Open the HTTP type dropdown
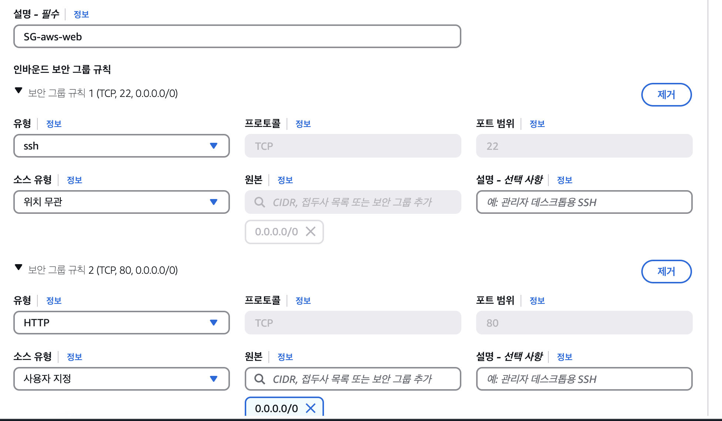Viewport: 722px width, 421px height. (x=121, y=323)
